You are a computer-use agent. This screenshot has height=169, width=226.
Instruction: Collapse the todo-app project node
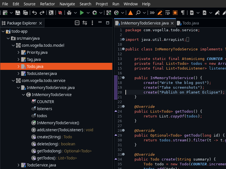pyautogui.click(x=3, y=31)
